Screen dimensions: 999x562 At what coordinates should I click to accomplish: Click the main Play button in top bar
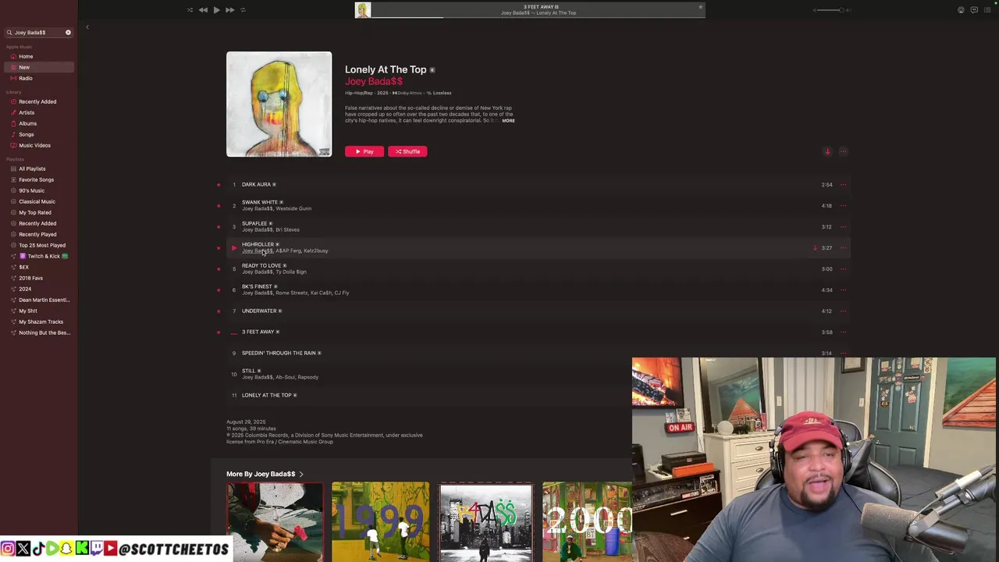tap(216, 10)
